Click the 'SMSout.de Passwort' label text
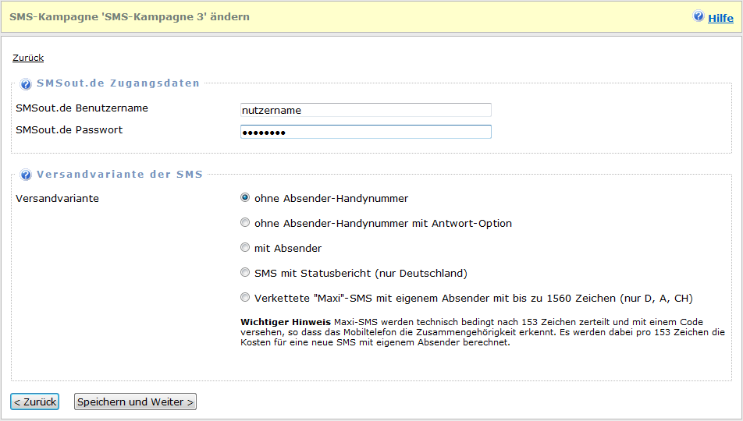The height and width of the screenshot is (421, 743). coord(69,130)
